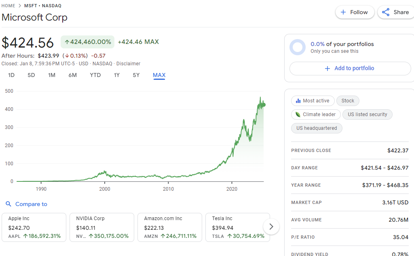The height and width of the screenshot is (256, 414).
Task: Show the 1Y chart range
Action: pos(117,75)
